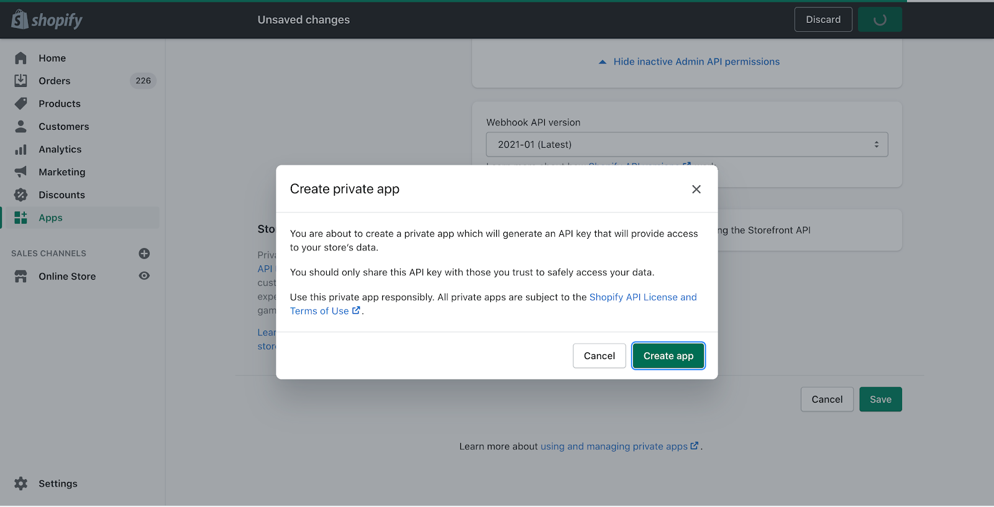The width and height of the screenshot is (994, 507).
Task: Click the Home house icon
Action: [21, 58]
